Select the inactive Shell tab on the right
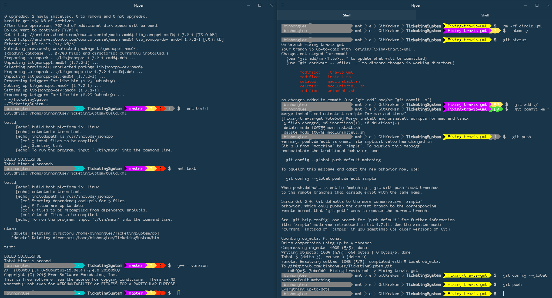 484,15
